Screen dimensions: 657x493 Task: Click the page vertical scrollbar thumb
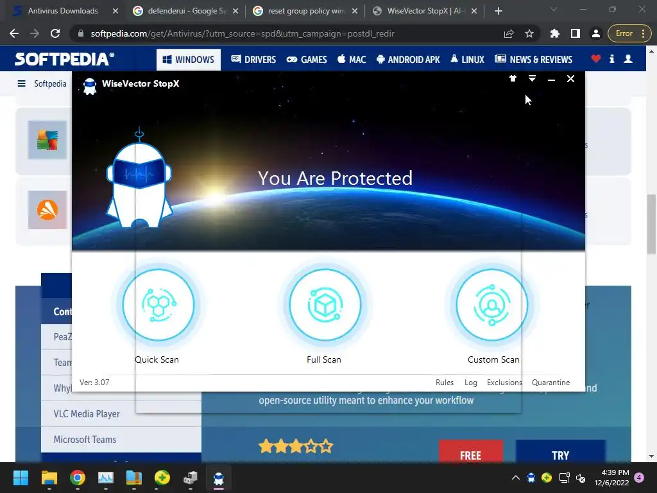pyautogui.click(x=651, y=224)
